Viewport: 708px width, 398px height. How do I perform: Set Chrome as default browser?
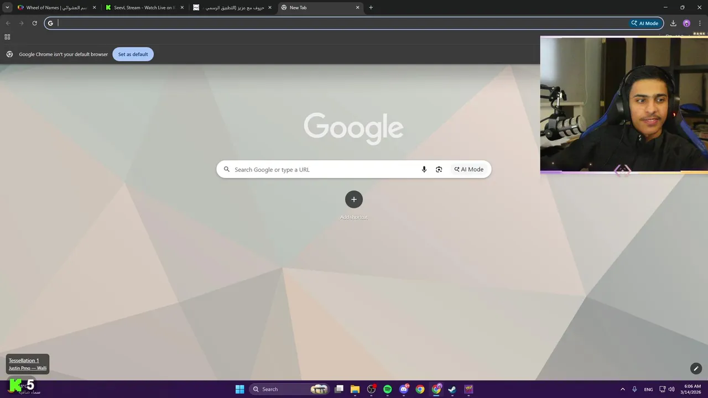[133, 54]
